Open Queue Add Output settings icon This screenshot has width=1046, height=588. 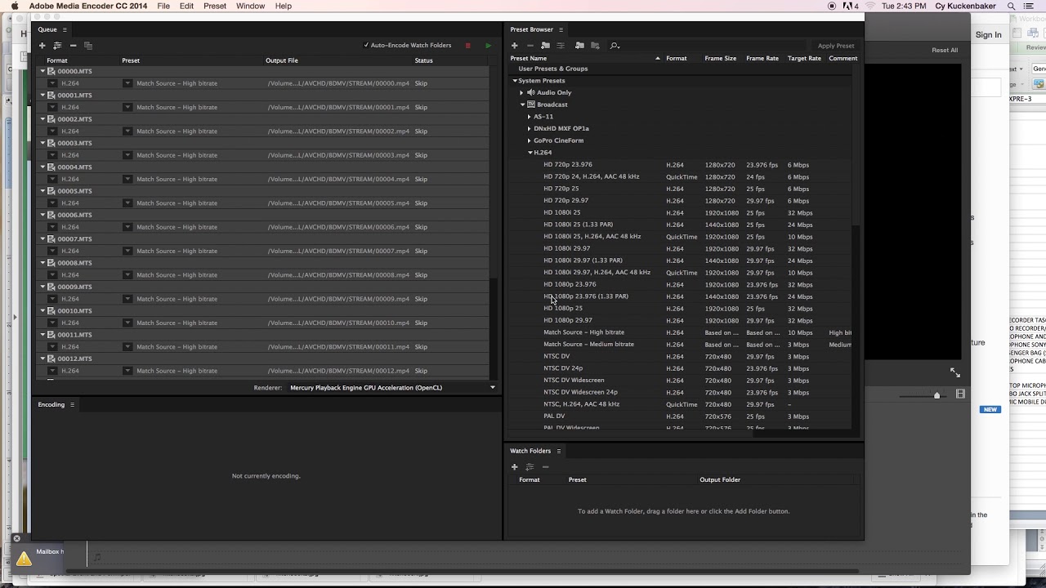pos(57,46)
